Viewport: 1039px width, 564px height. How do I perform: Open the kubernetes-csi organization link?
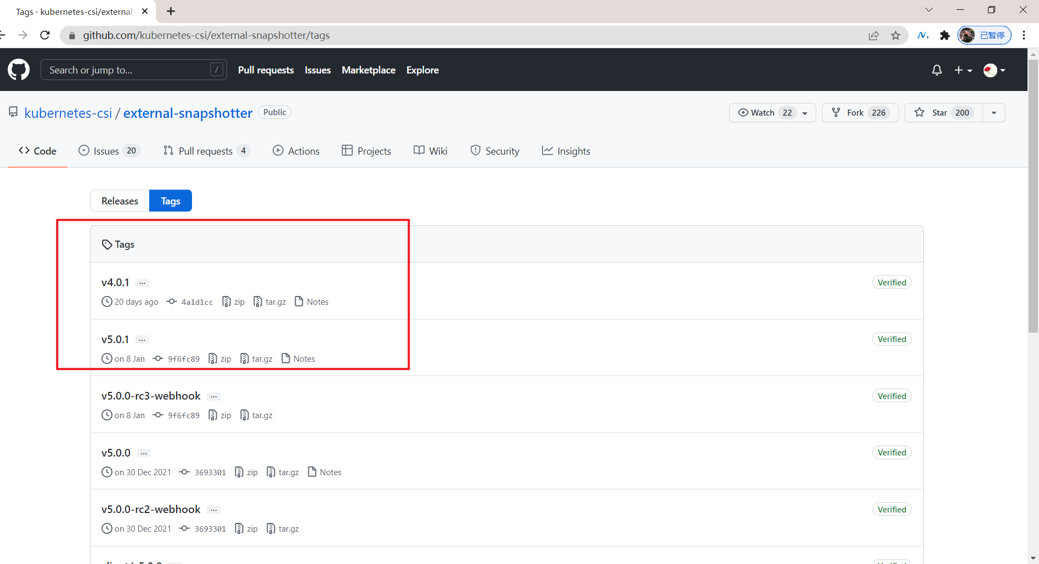[x=68, y=113]
